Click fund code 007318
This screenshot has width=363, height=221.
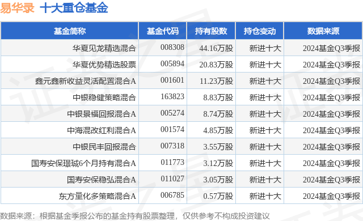point(172,146)
